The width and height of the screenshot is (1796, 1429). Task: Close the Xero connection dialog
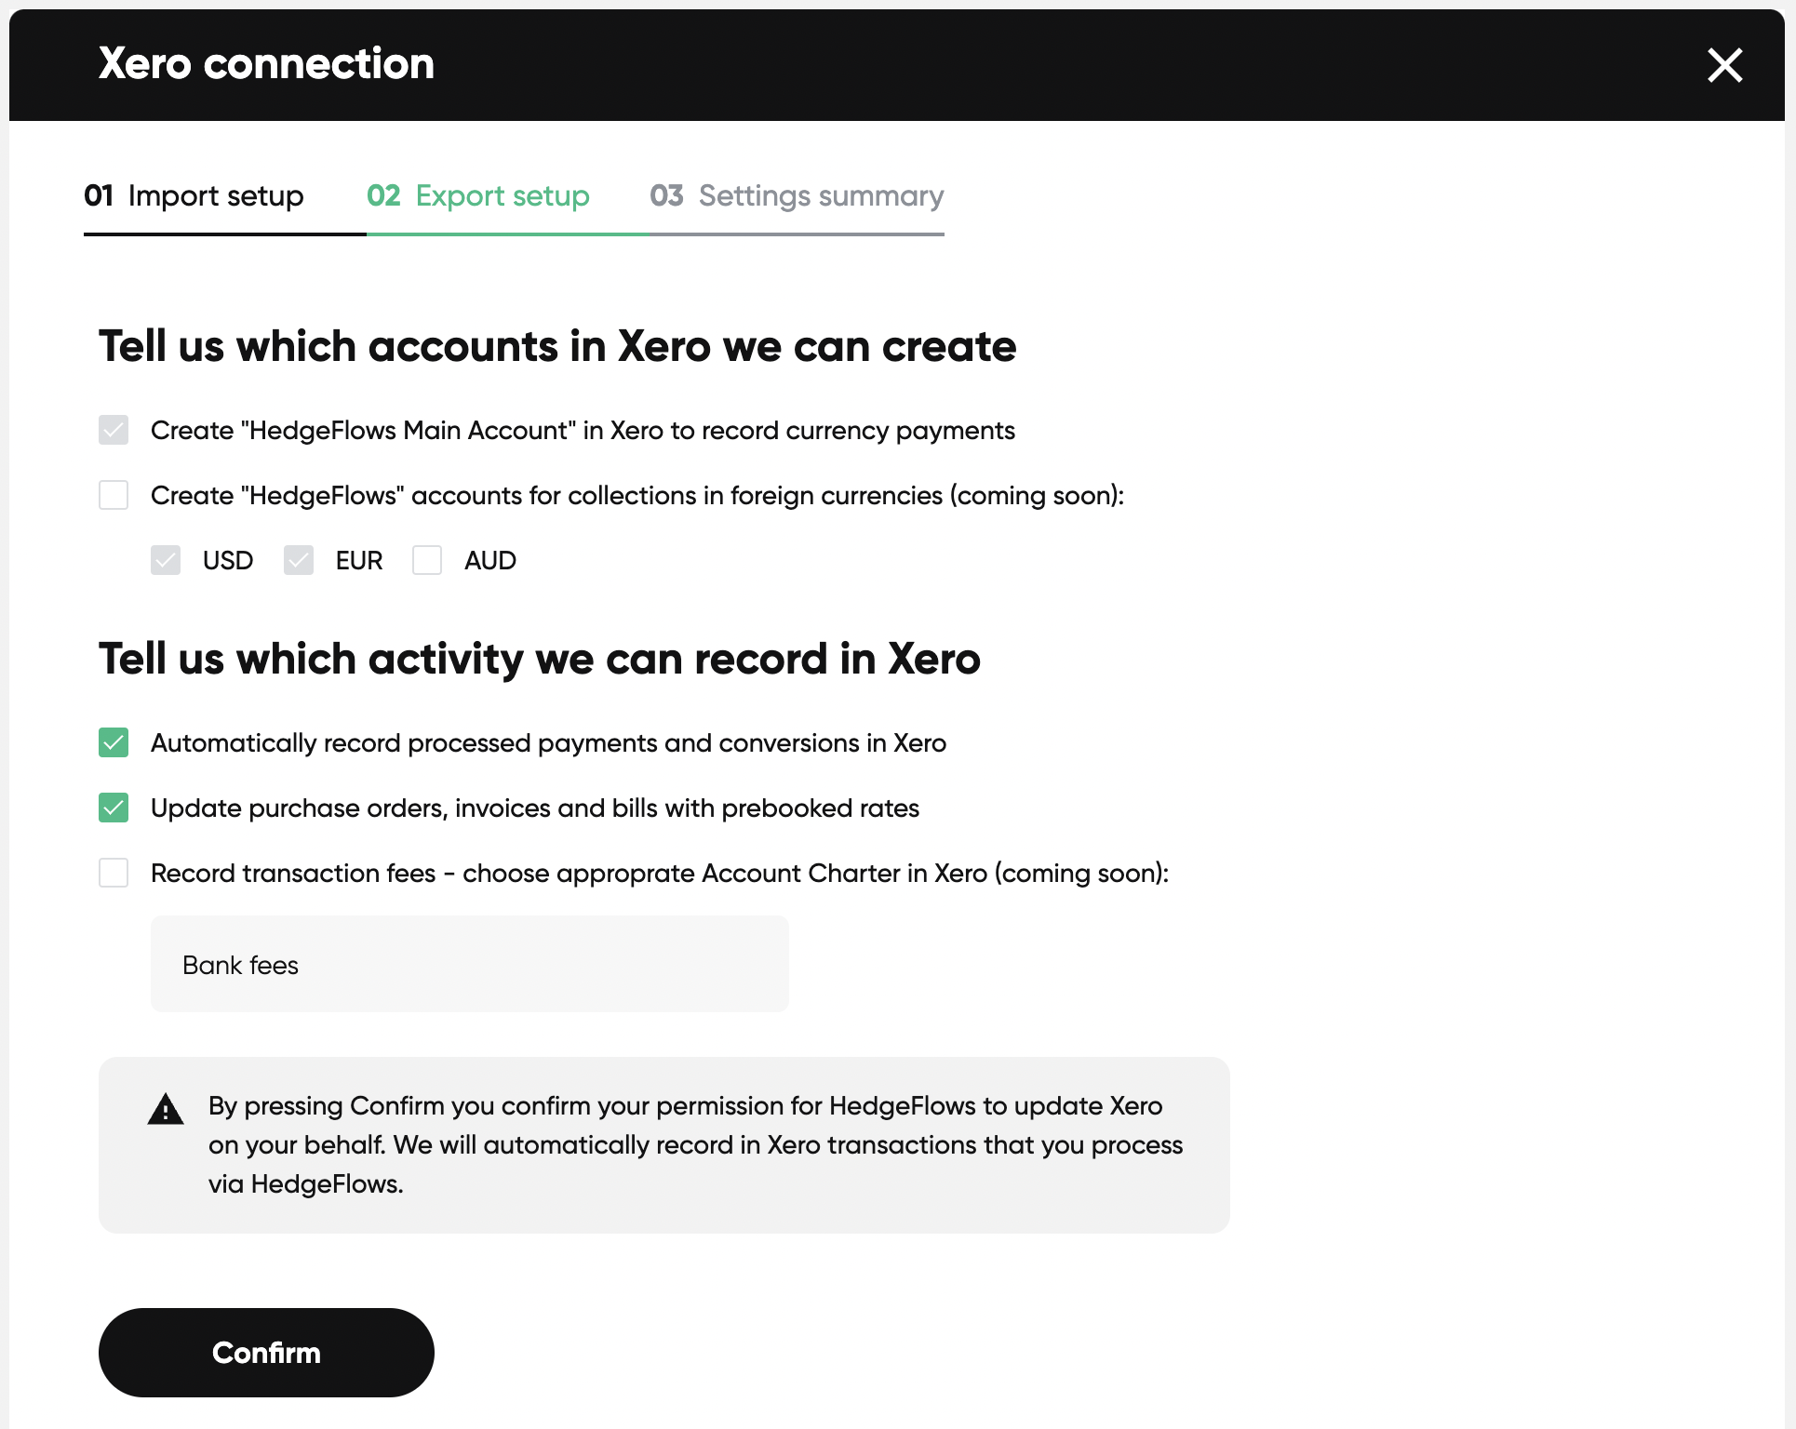click(1724, 65)
